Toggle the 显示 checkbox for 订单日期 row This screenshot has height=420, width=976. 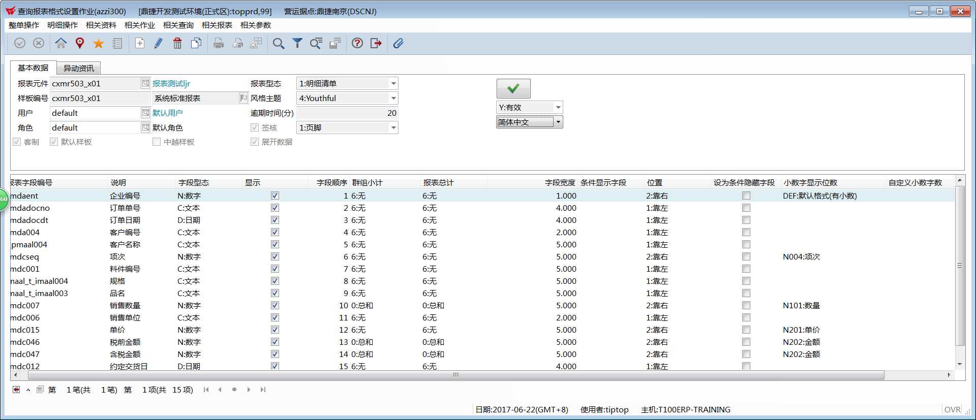coord(275,220)
